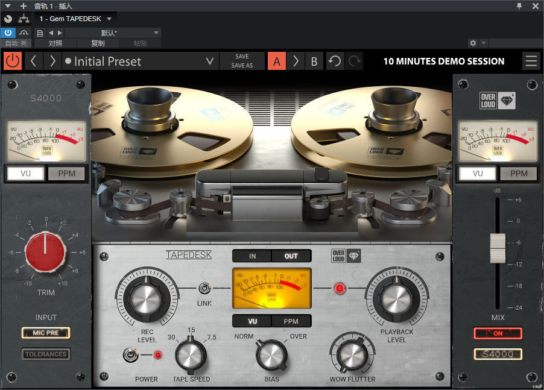The image size is (544, 390).
Task: Click SAVE AS preset button
Action: tap(242, 66)
